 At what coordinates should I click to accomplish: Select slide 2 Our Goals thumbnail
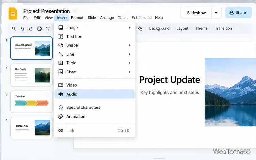[x=31, y=75]
